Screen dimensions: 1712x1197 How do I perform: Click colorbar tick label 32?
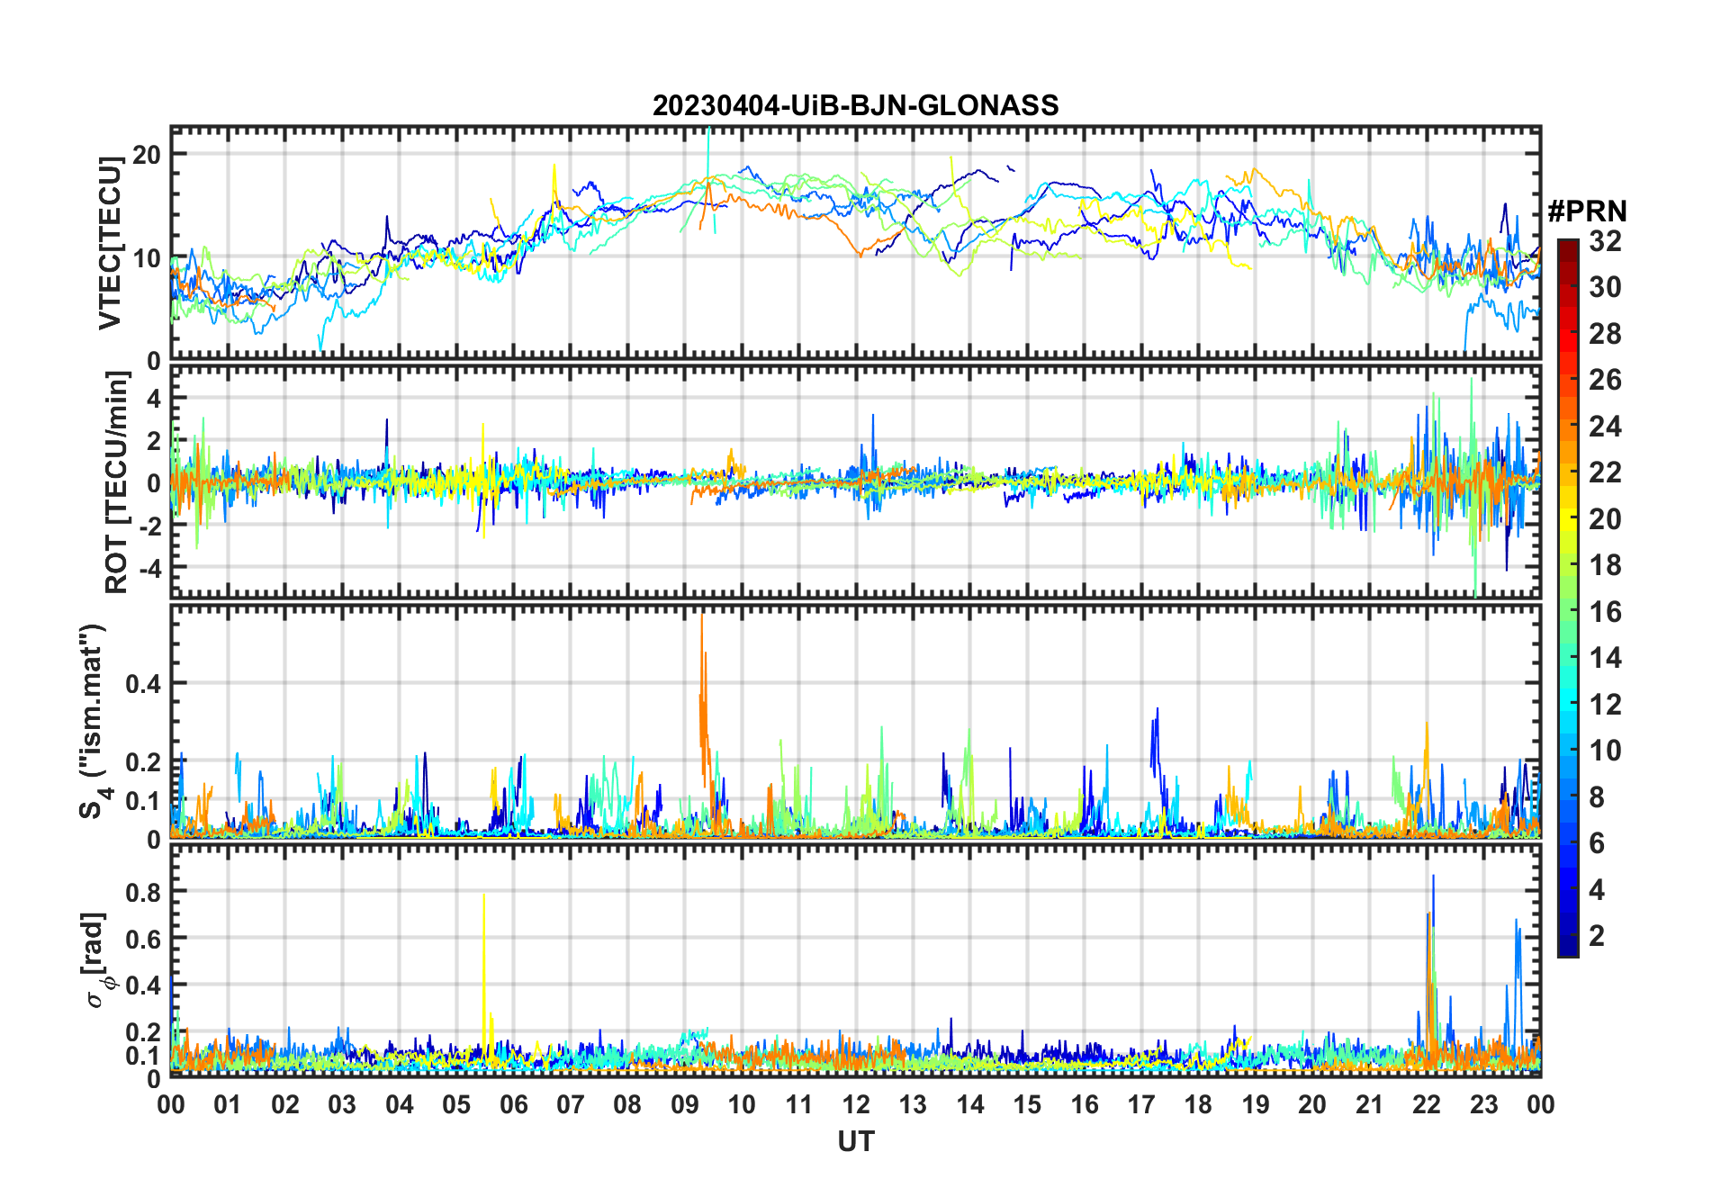(1605, 241)
